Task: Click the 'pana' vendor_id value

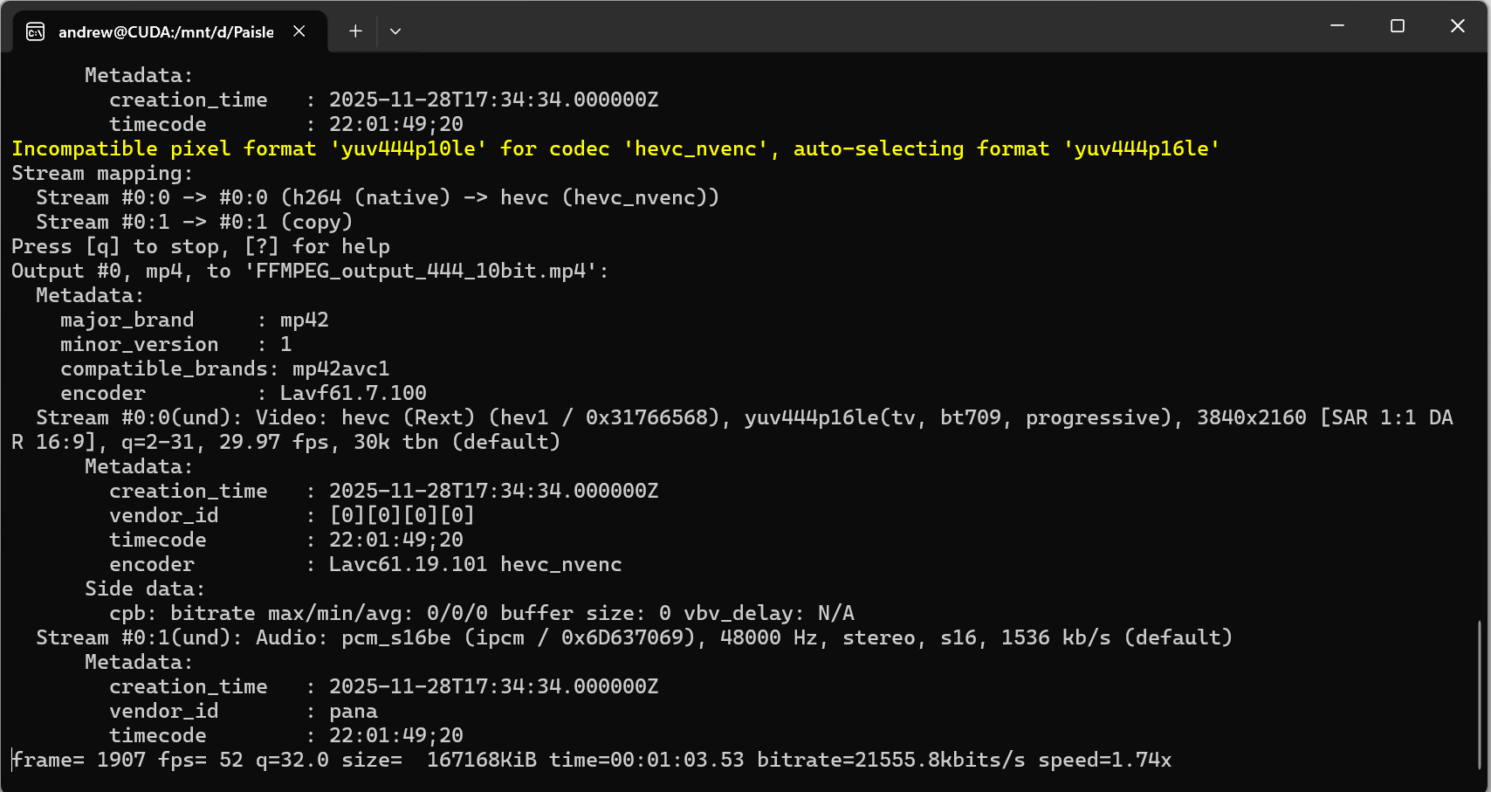Action: click(353, 711)
